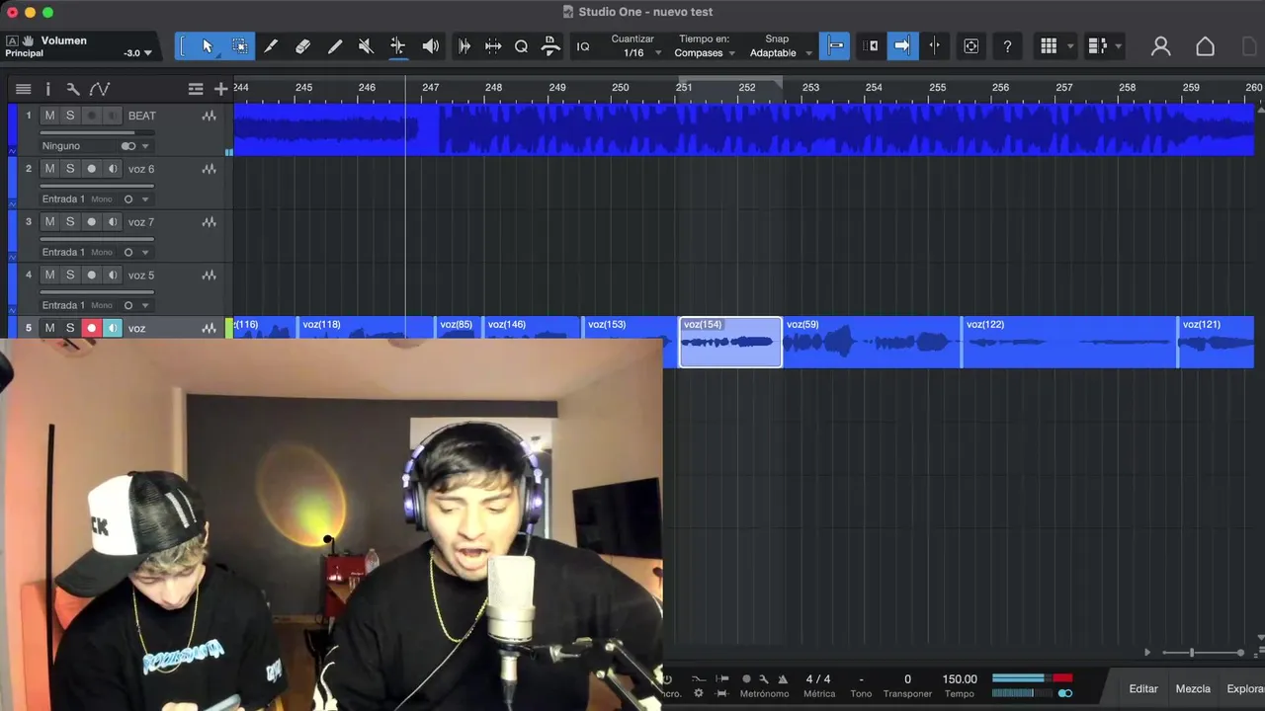Arm record on voz 6 track
This screenshot has width=1265, height=711.
pos(92,169)
